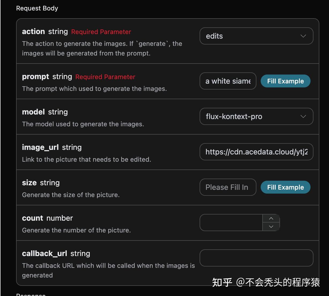This screenshot has width=329, height=296.
Task: Click the 'image_url' parameter name
Action: coord(40,147)
